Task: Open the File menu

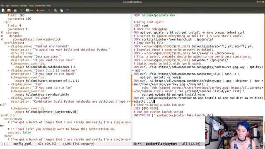Action: point(2,5)
